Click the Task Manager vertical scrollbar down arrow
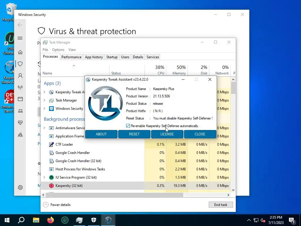Screen dimensions: 301x226 [x=233, y=190]
